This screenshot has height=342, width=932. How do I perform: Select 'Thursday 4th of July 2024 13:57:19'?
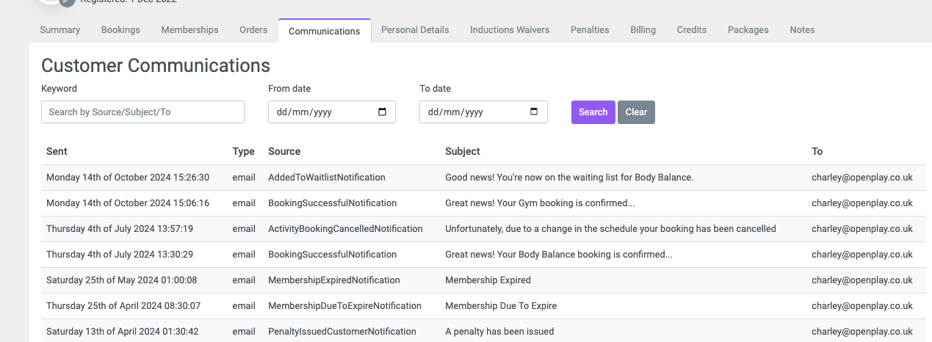click(120, 229)
